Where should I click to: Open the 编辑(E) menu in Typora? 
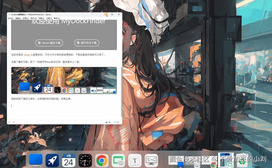(18, 18)
